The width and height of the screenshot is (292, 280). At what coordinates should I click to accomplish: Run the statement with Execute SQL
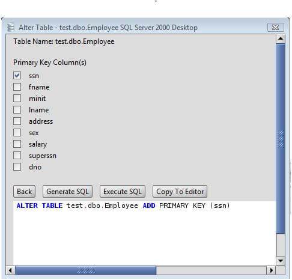[x=123, y=192]
